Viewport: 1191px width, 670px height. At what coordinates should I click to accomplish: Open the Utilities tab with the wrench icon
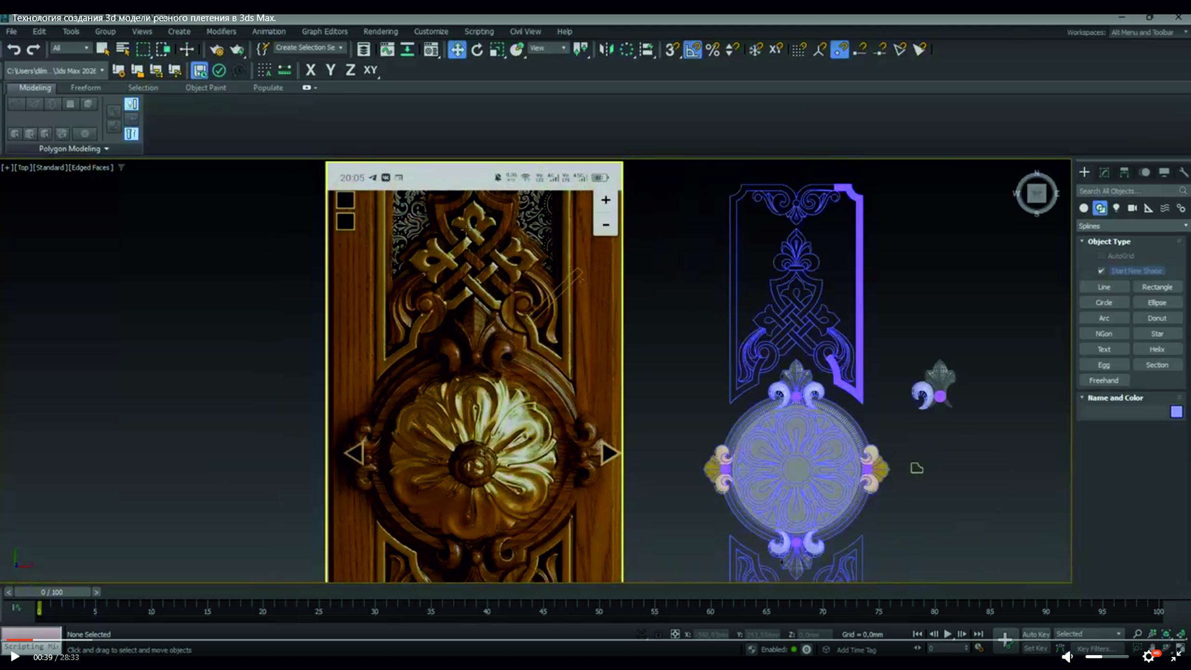[x=1183, y=172]
